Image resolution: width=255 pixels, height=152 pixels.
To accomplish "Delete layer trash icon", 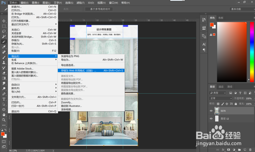I will pyautogui.click(x=250, y=150).
